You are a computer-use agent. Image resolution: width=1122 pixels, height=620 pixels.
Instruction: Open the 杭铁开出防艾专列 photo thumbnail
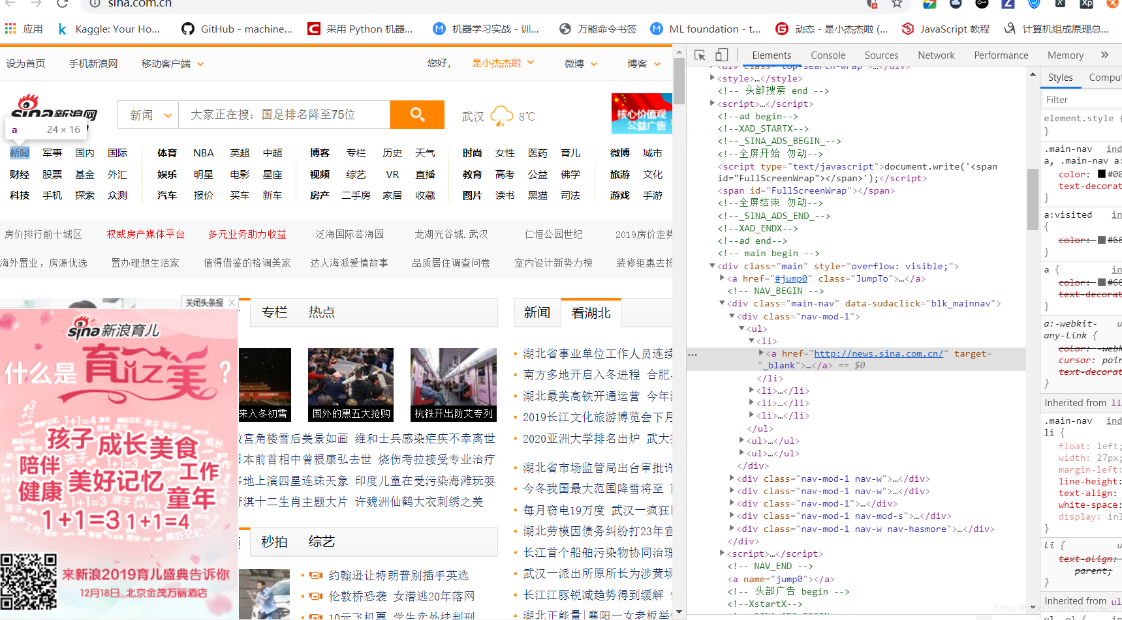[454, 385]
